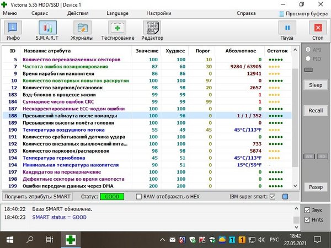The height and width of the screenshot is (248, 331).
Task: Click the blue swatch beside IBM super smart
Action: (x=285, y=197)
